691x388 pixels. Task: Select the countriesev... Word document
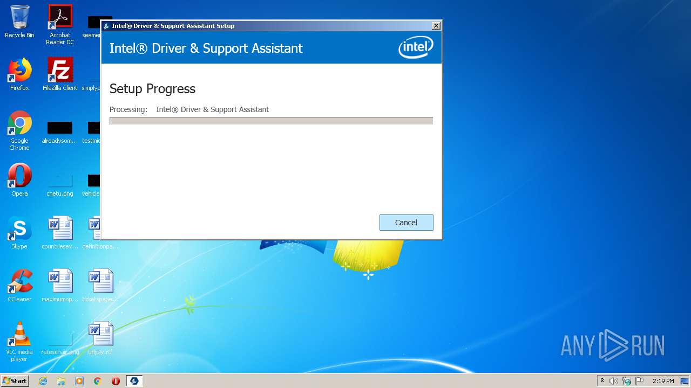(60, 233)
